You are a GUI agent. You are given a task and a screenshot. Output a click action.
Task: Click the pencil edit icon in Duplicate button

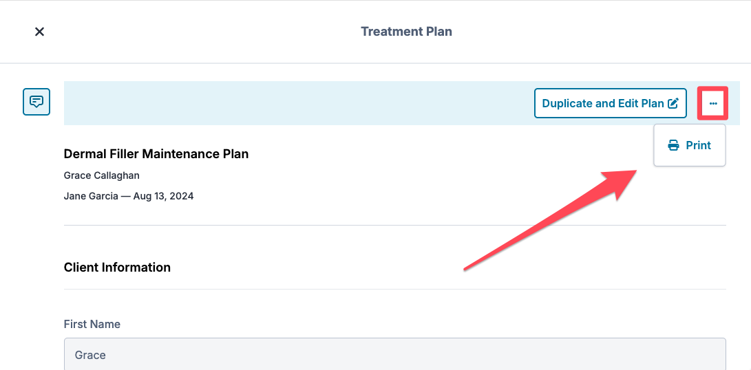pos(673,103)
